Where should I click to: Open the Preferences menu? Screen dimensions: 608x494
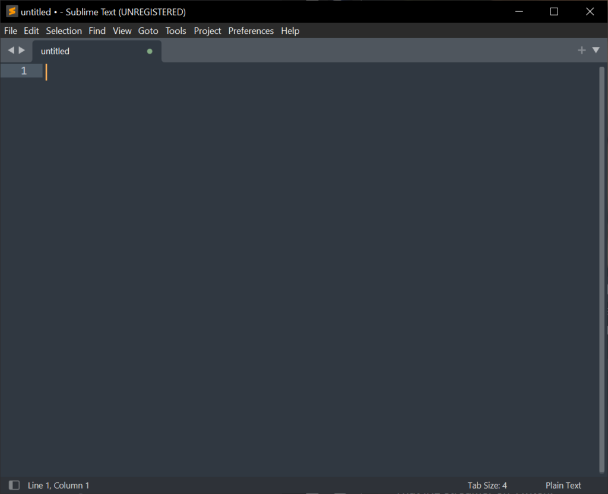point(251,31)
